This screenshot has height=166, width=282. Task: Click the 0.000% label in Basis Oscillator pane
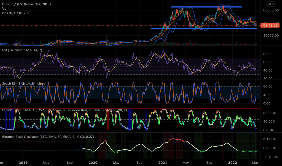coord(269,148)
